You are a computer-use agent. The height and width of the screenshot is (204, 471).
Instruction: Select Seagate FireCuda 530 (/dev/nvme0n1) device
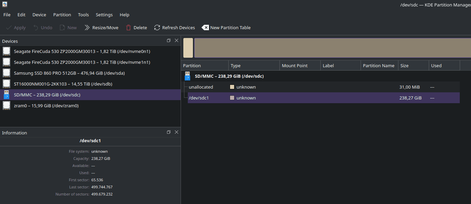click(x=90, y=51)
